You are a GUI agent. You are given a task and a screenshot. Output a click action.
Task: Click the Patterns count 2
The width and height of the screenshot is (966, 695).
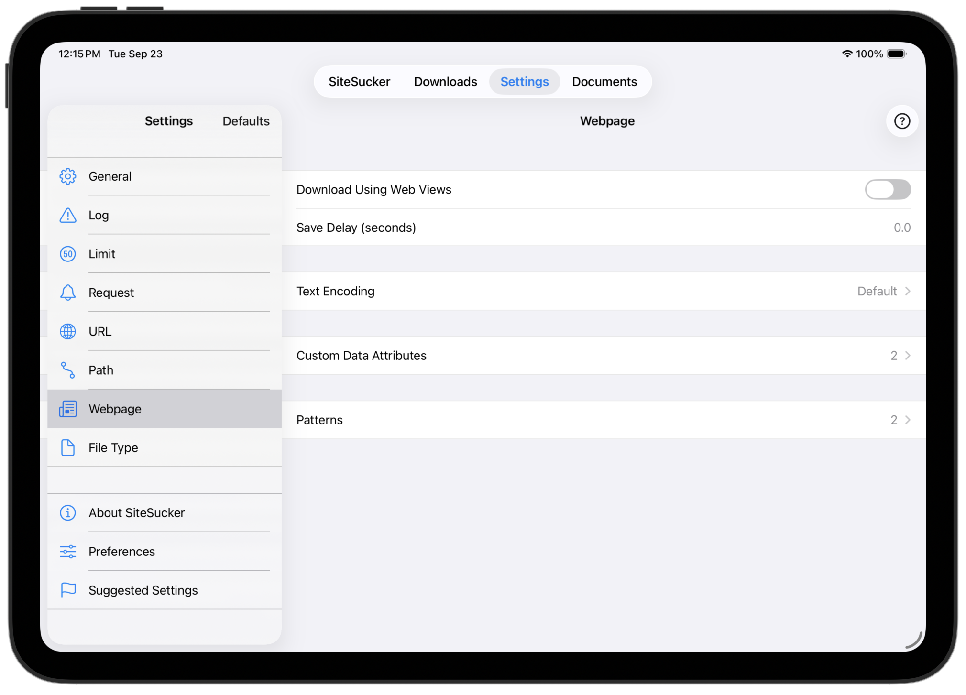click(x=893, y=420)
